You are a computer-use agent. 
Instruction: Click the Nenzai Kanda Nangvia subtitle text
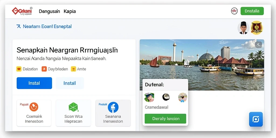[x=61, y=58]
